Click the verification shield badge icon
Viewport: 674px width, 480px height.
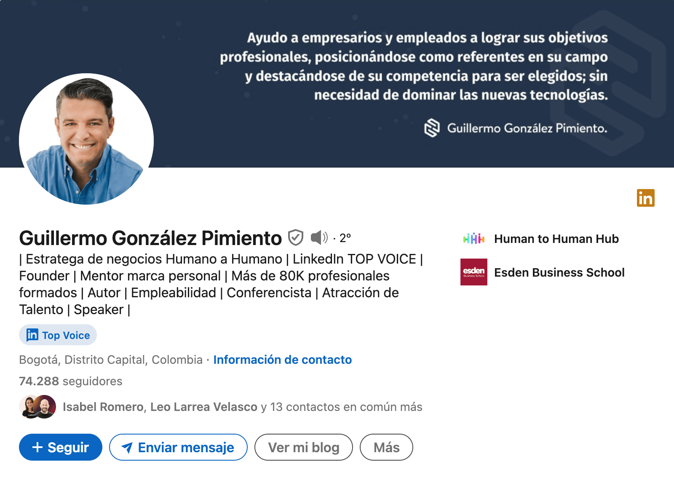[296, 237]
